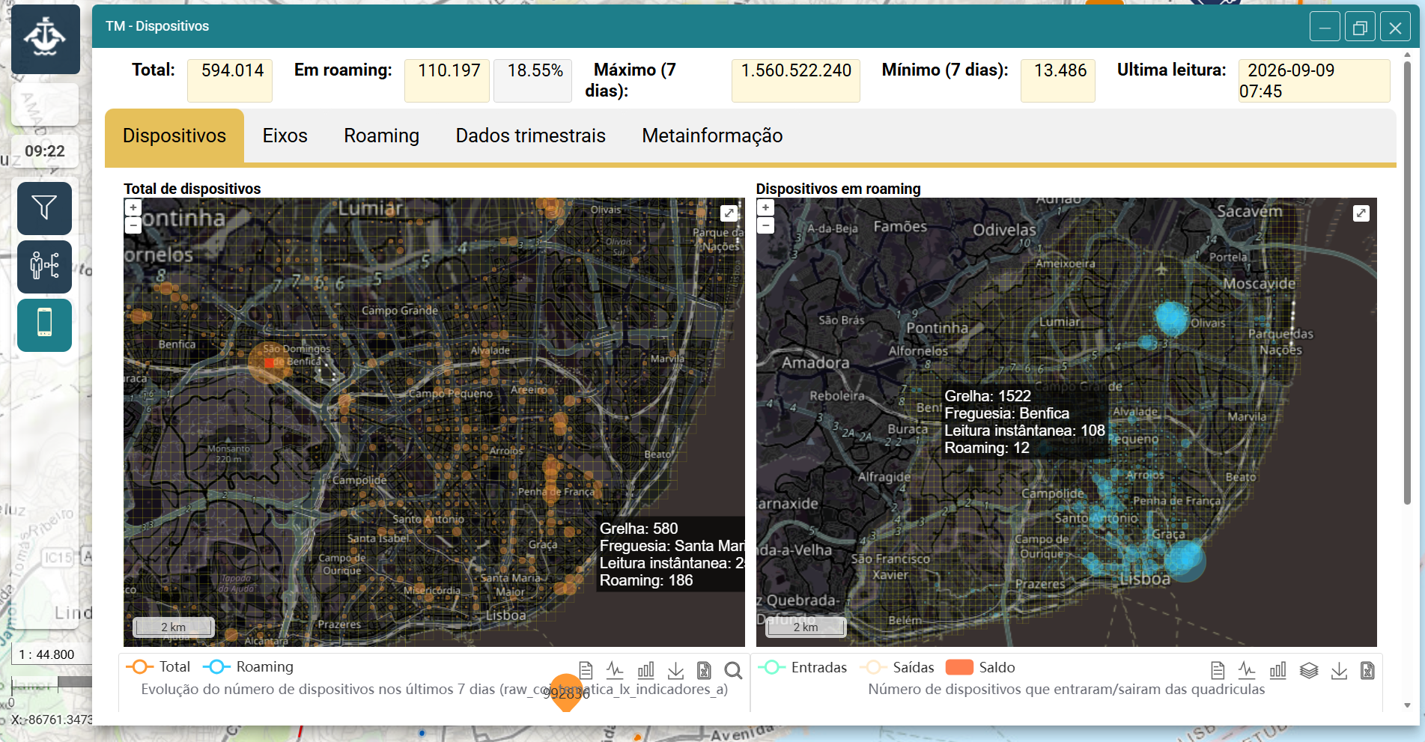Toggle Saldo series in legend
The height and width of the screenshot is (742, 1425).
pos(980,667)
